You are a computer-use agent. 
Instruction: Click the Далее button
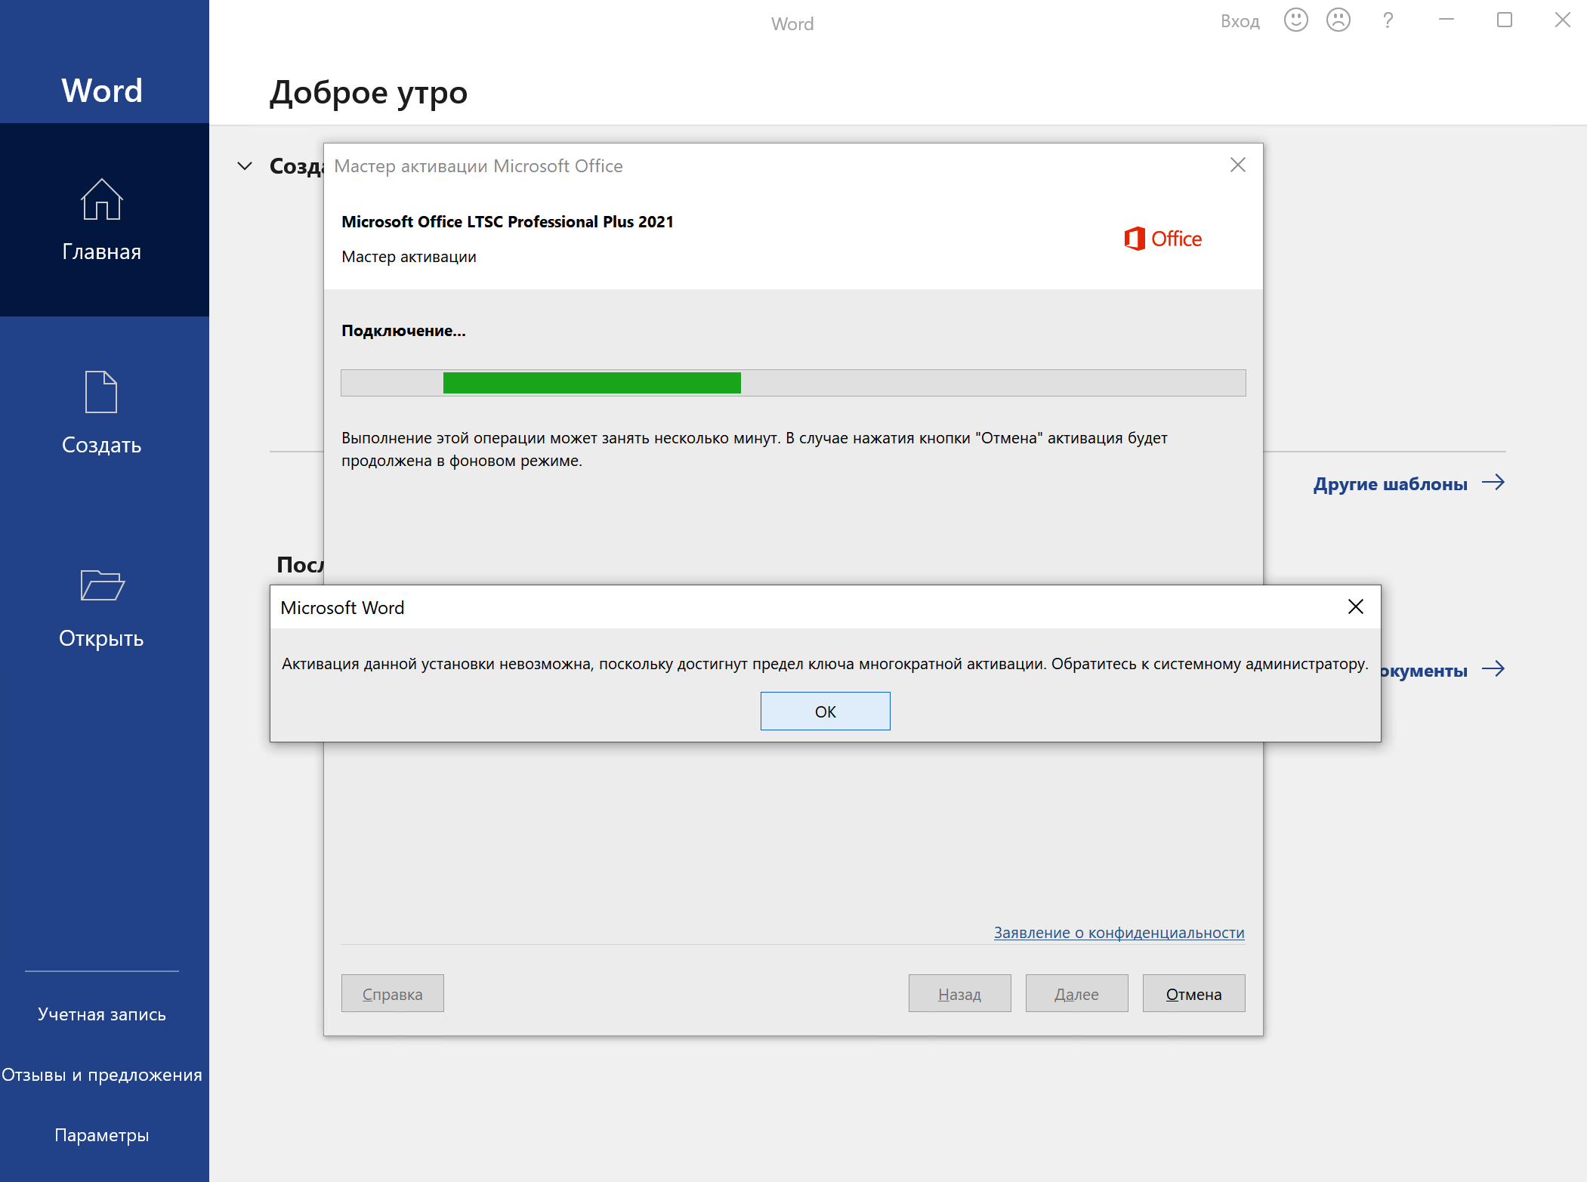(1077, 994)
